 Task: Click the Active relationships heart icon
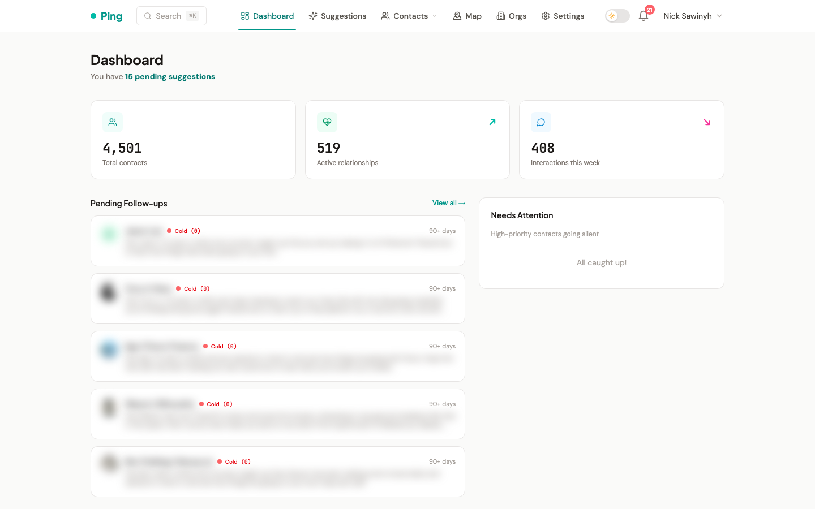click(327, 122)
